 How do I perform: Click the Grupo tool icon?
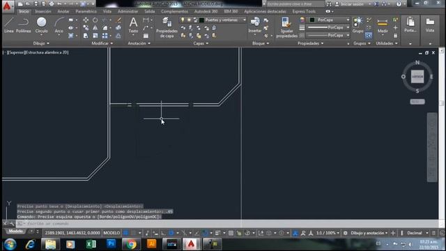(357, 25)
